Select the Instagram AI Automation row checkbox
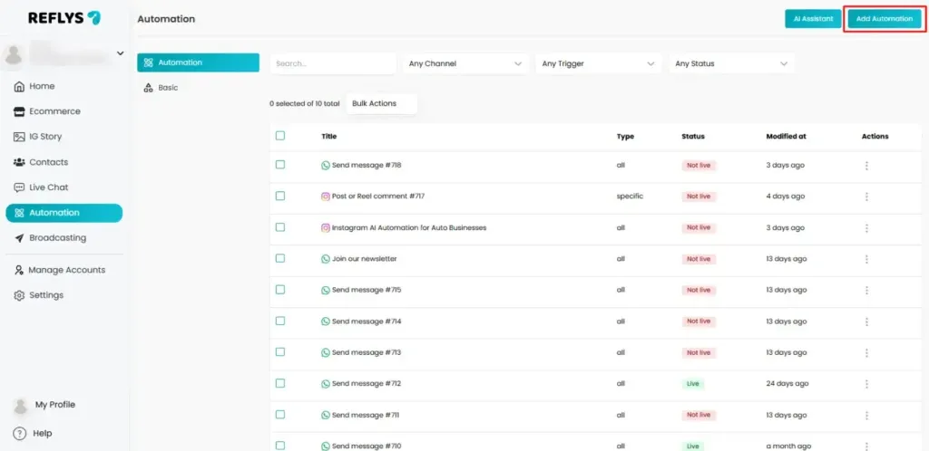The image size is (929, 451). pyautogui.click(x=280, y=227)
